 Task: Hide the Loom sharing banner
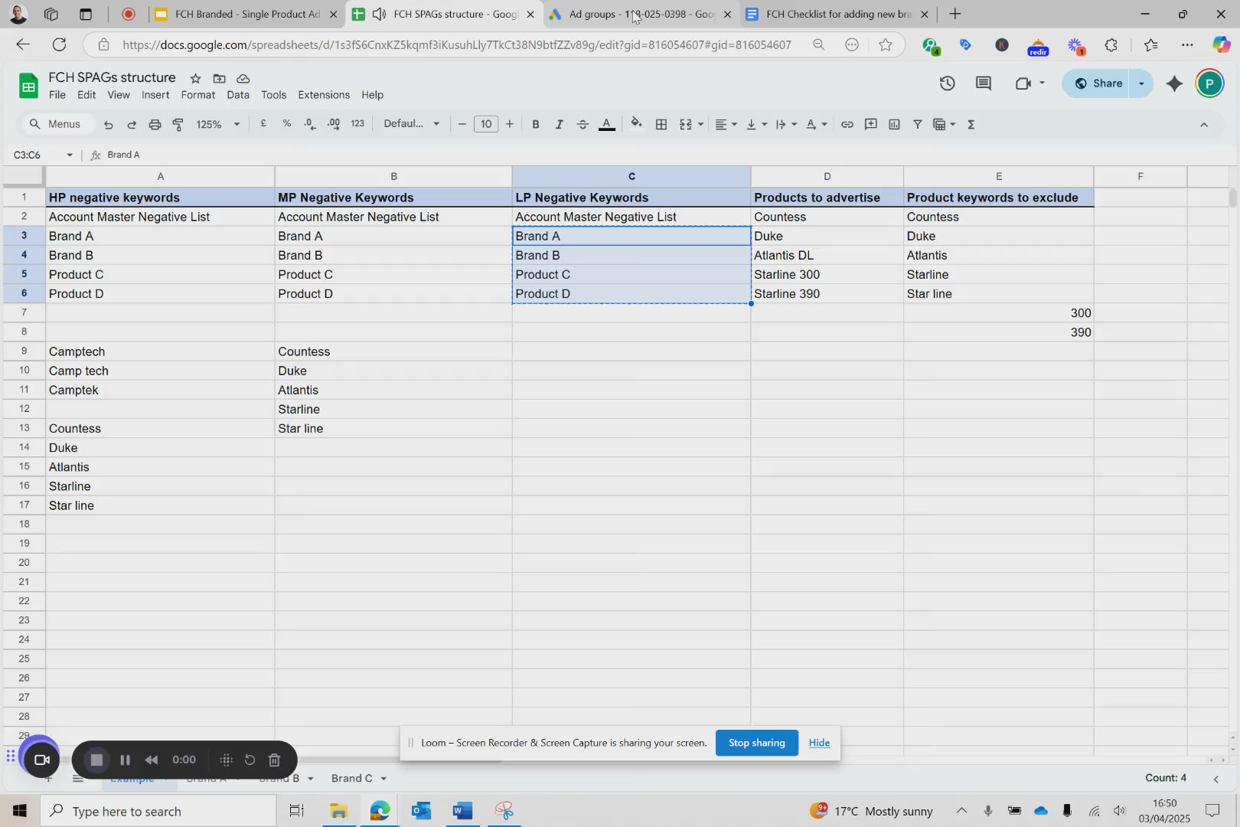pos(819,743)
